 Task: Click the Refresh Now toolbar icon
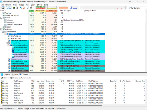[x=7, y=8]
